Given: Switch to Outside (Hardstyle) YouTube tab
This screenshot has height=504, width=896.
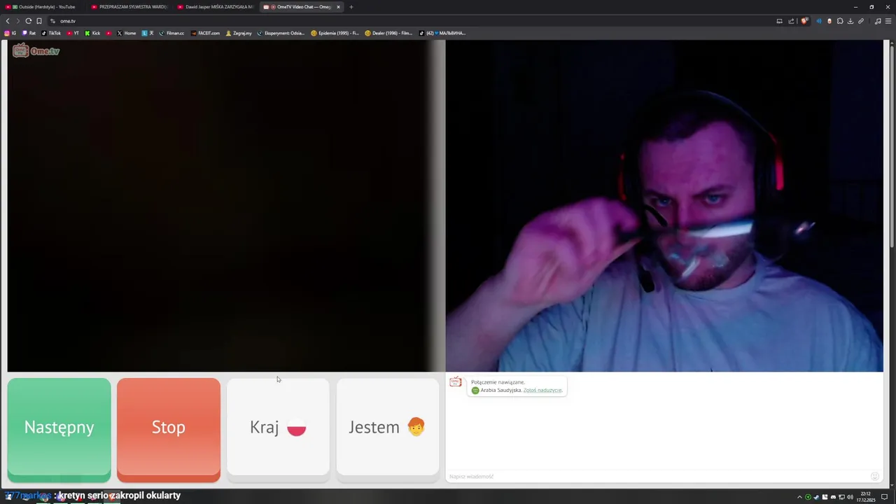Looking at the screenshot, I should (x=44, y=7).
